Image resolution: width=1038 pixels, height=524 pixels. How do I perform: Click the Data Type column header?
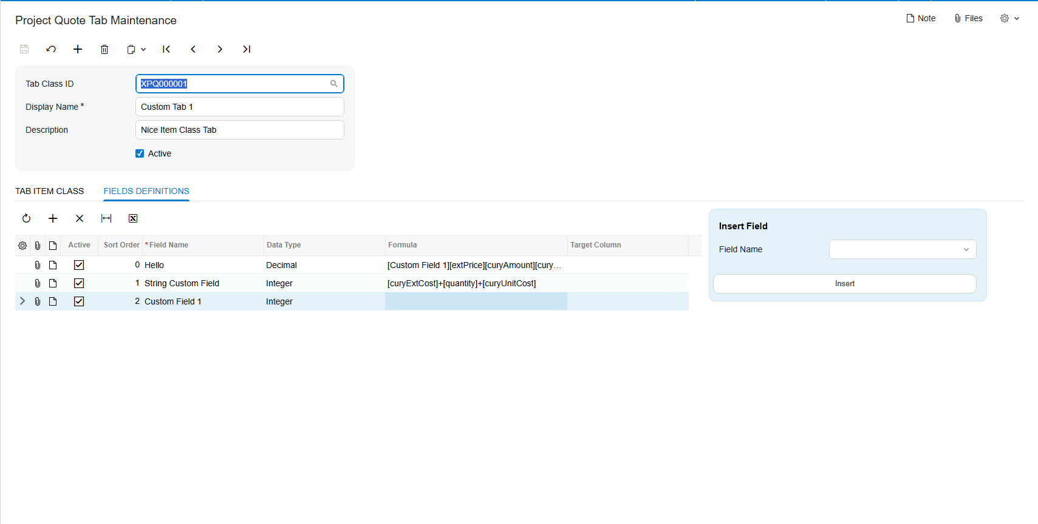(x=324, y=245)
